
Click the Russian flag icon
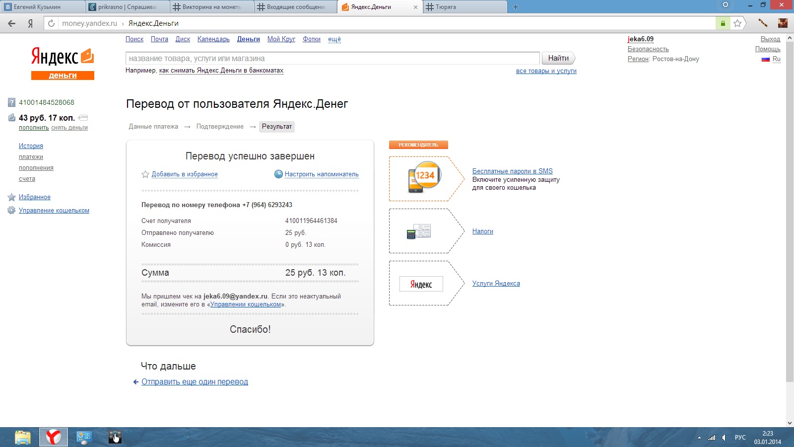(766, 59)
